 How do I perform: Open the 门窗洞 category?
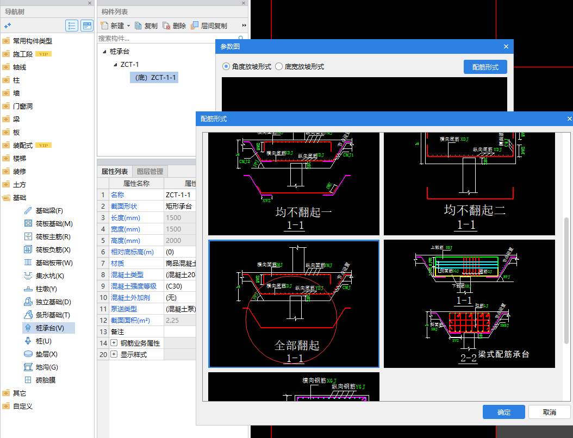(22, 107)
